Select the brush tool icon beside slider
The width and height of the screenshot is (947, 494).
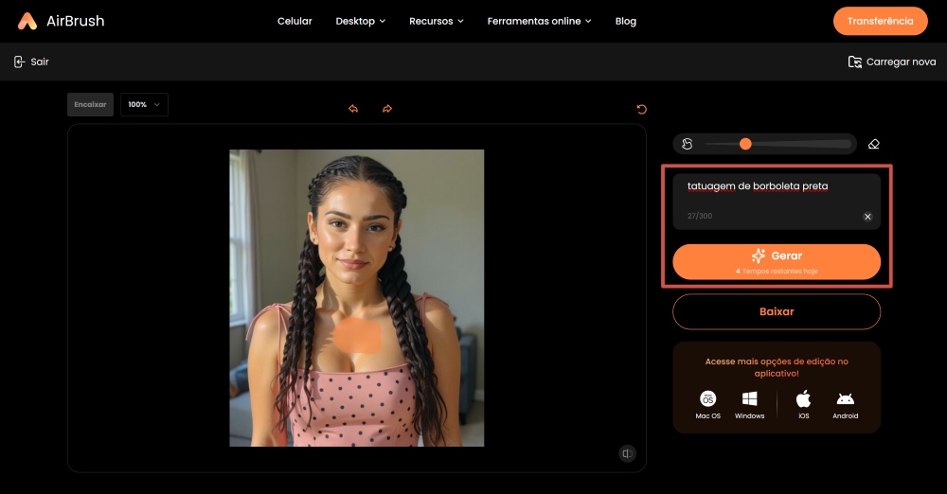[x=688, y=144]
